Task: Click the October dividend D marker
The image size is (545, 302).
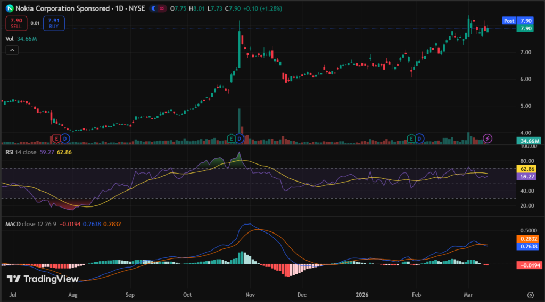Action: [240, 139]
